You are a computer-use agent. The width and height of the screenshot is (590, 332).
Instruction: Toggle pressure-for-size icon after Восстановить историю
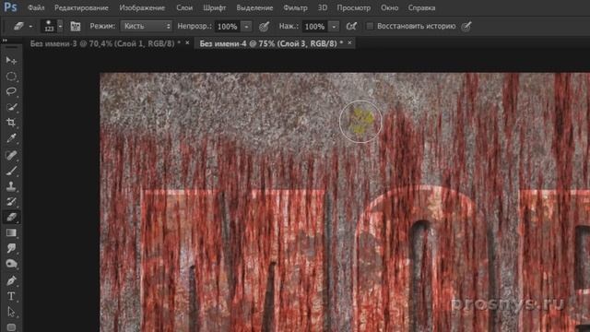466,27
